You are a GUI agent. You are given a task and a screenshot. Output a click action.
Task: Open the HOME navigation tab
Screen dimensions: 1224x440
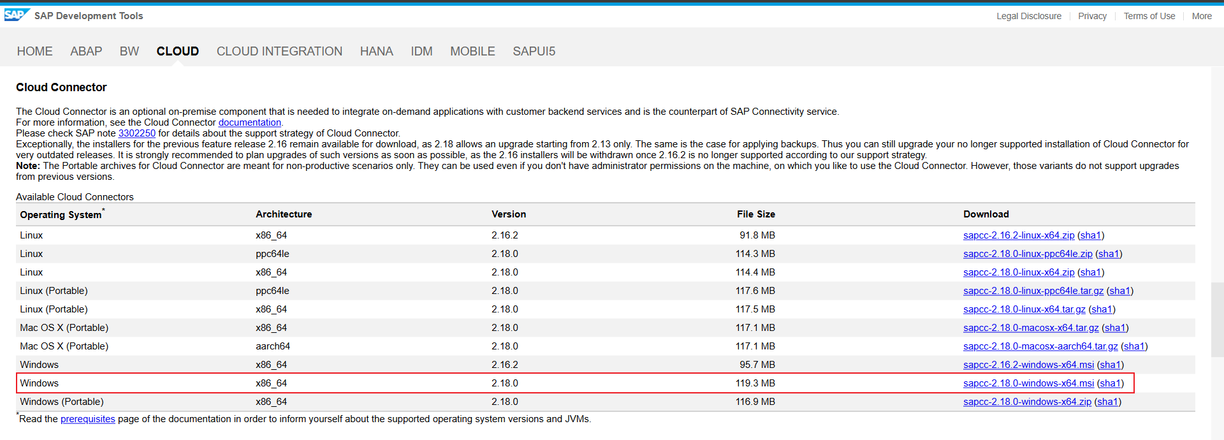[35, 51]
